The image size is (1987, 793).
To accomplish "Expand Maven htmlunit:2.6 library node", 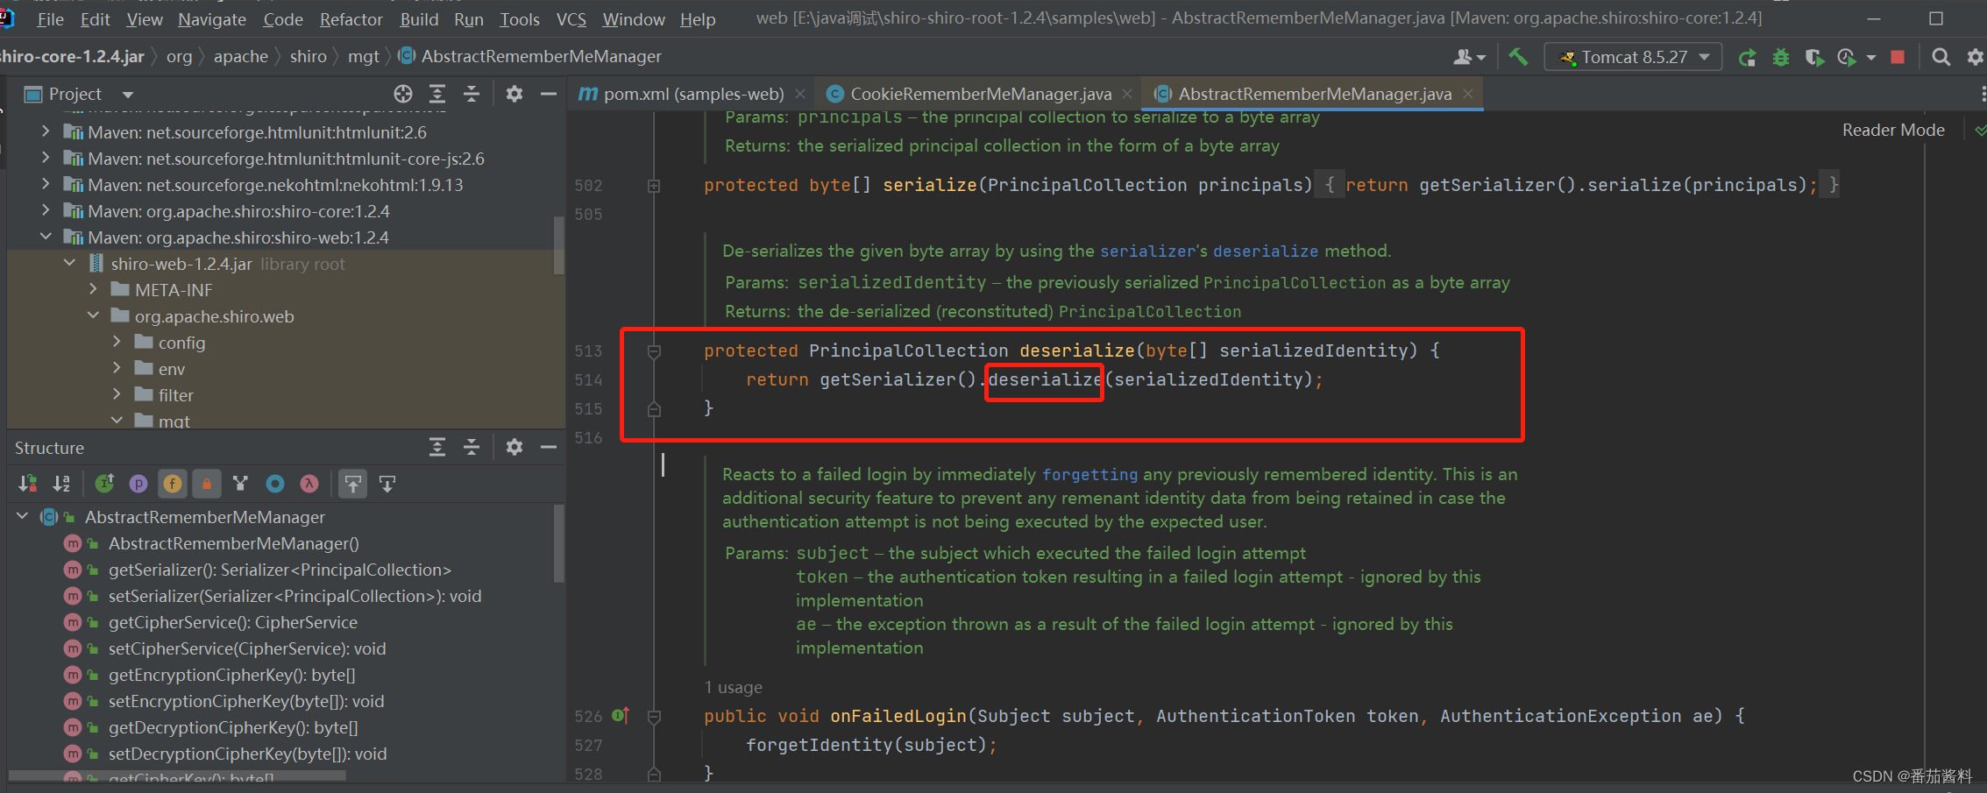I will click(46, 131).
